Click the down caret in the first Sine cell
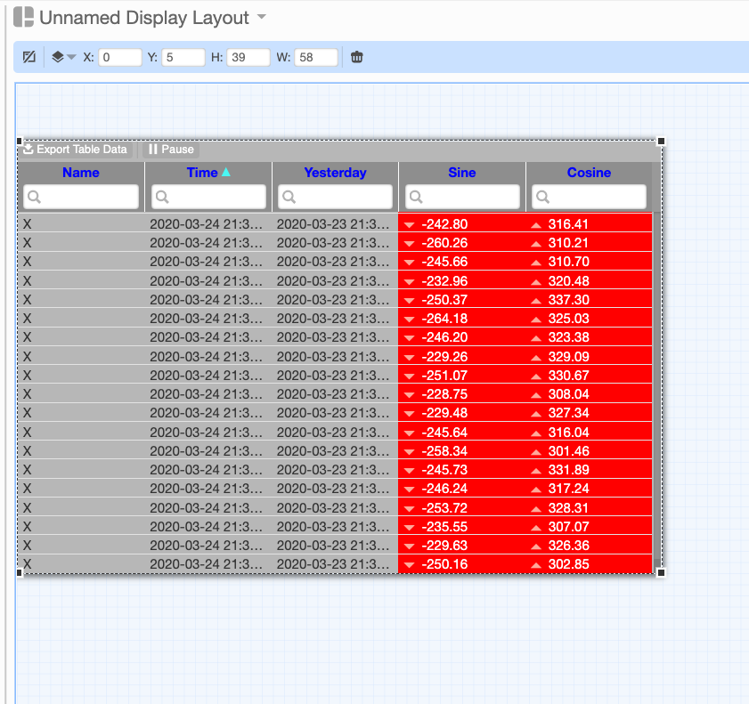 click(408, 223)
